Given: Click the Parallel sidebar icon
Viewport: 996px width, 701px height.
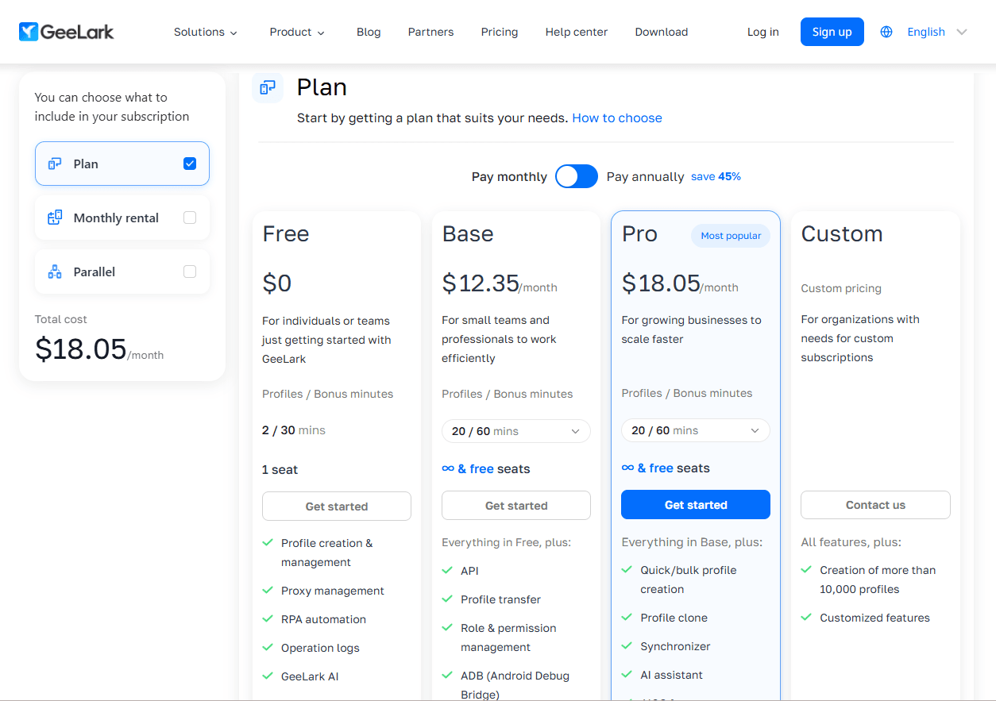Looking at the screenshot, I should (55, 272).
